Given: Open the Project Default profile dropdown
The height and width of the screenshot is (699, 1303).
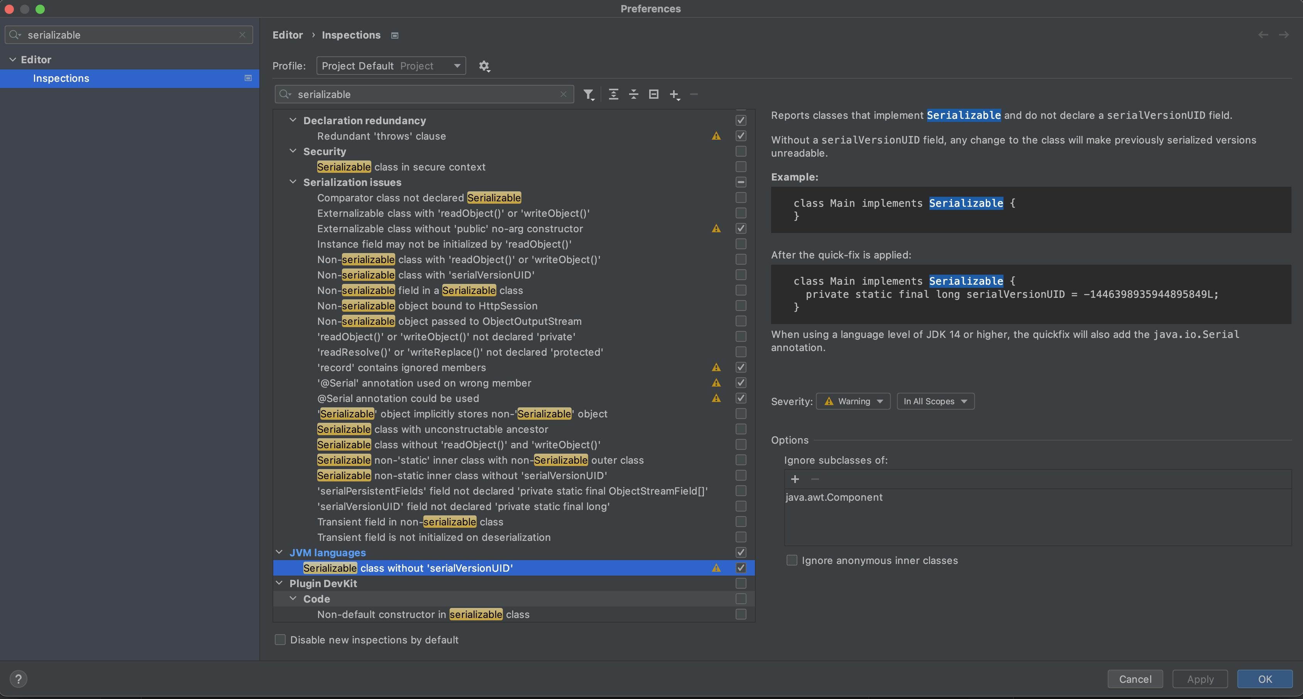Looking at the screenshot, I should (391, 66).
